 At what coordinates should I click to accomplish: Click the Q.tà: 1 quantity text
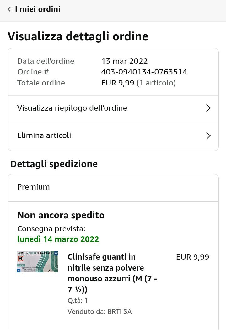coord(78,300)
